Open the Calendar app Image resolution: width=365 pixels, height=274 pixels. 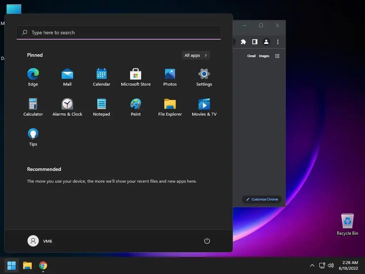point(102,77)
